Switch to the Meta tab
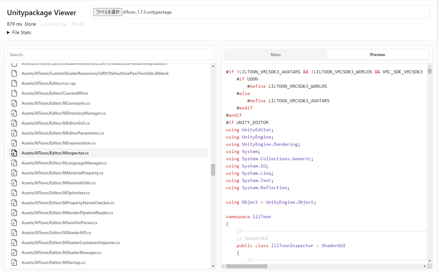The height and width of the screenshot is (273, 438). click(x=276, y=55)
